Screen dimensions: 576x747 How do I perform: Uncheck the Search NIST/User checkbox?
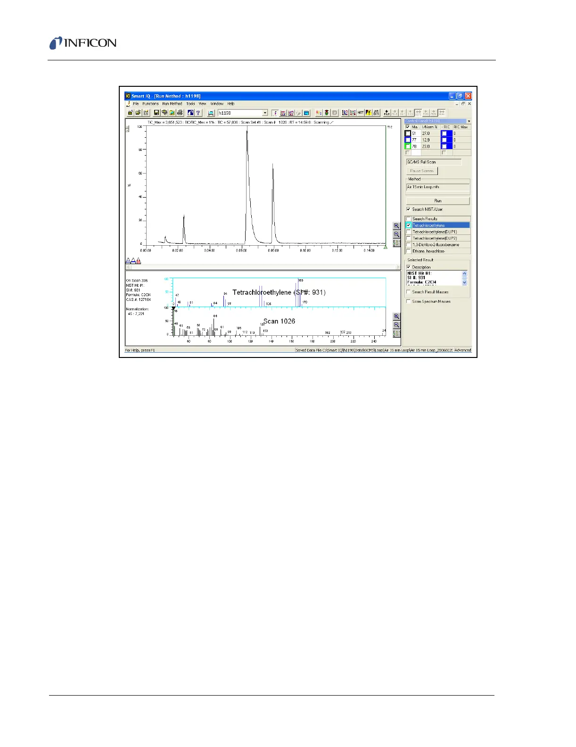click(x=408, y=209)
